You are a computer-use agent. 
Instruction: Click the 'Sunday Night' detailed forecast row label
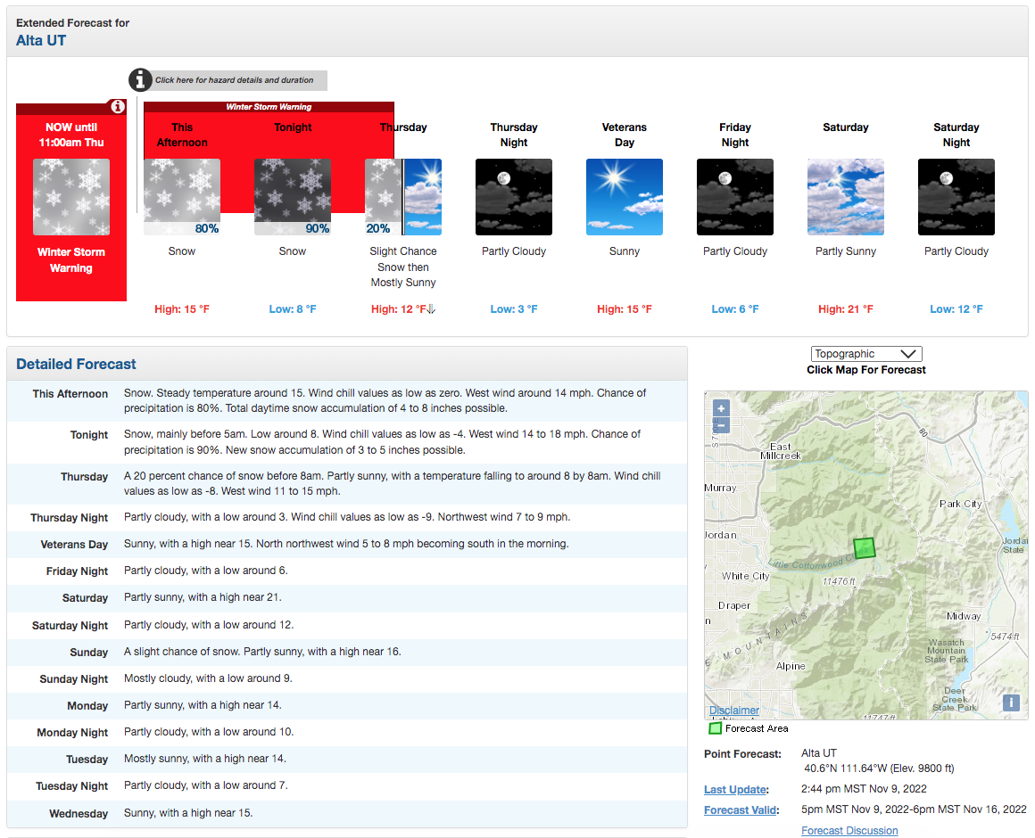[x=74, y=679]
